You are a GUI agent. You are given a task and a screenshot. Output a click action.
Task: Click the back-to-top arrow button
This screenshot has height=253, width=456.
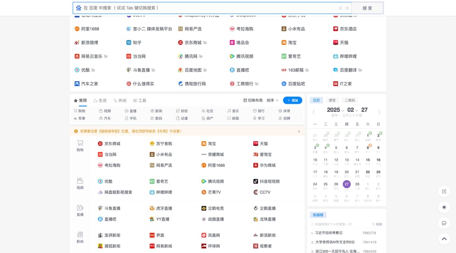444,239
